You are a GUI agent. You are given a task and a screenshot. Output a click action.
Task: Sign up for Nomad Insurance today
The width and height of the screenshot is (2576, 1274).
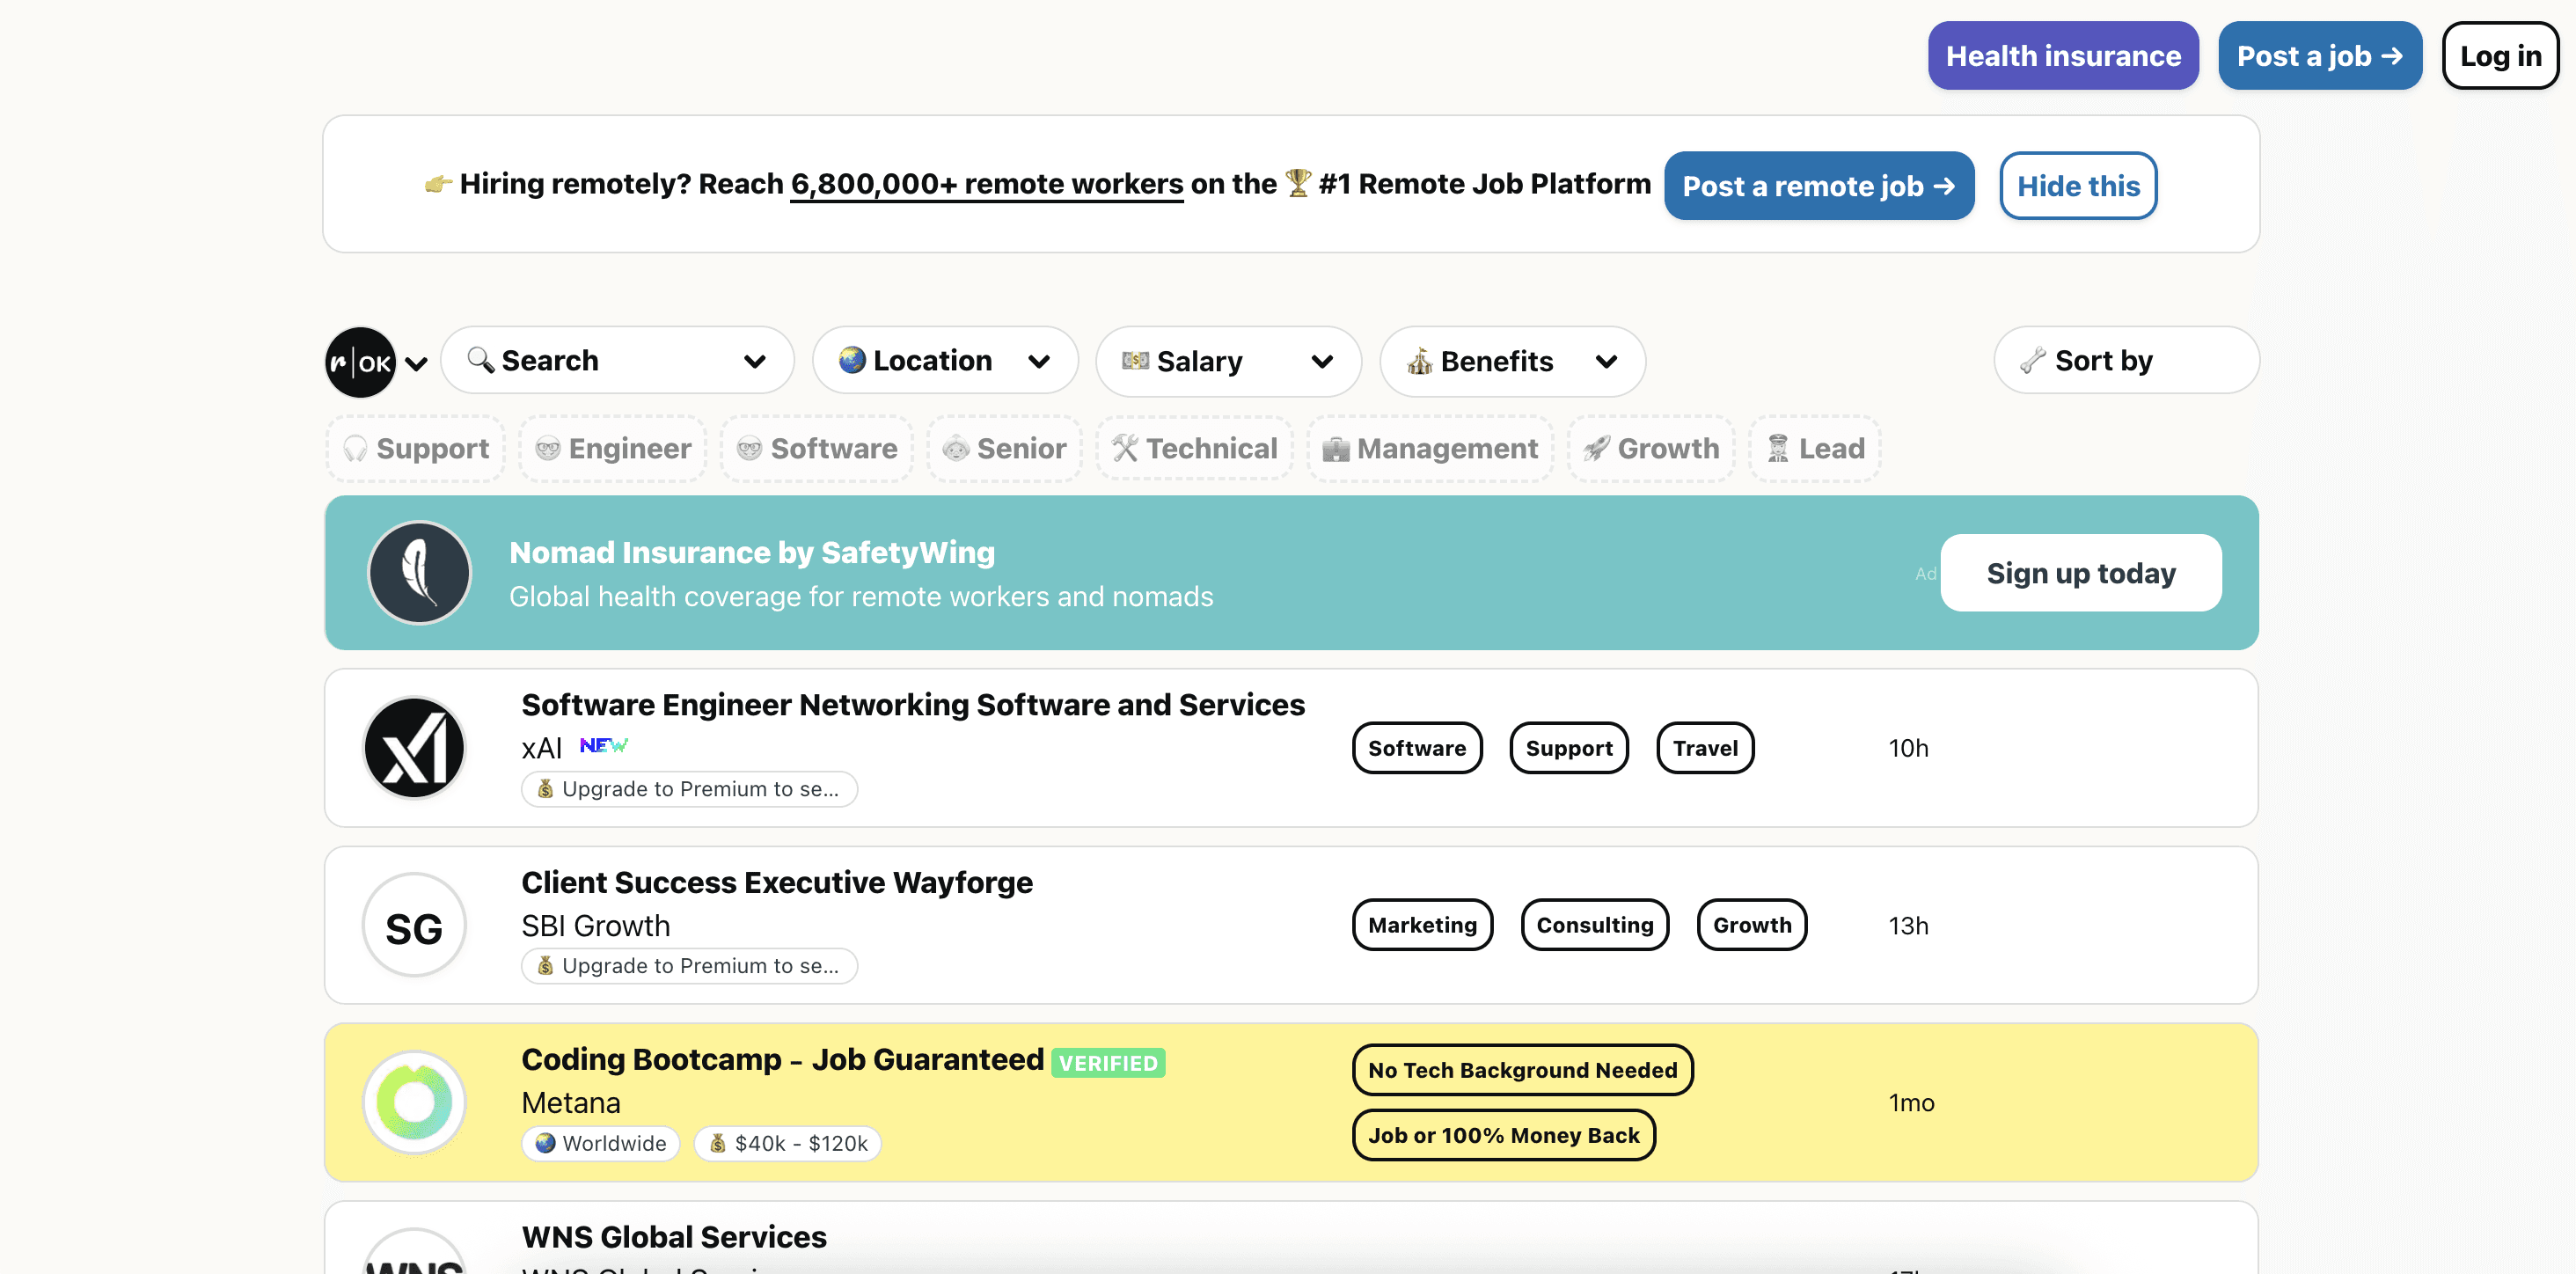pos(2080,572)
